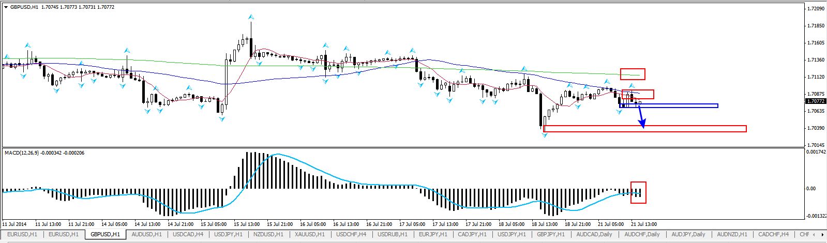Image resolution: width=827 pixels, height=243 pixels.
Task: Click the current price label 1.70772
Action: 815,101
